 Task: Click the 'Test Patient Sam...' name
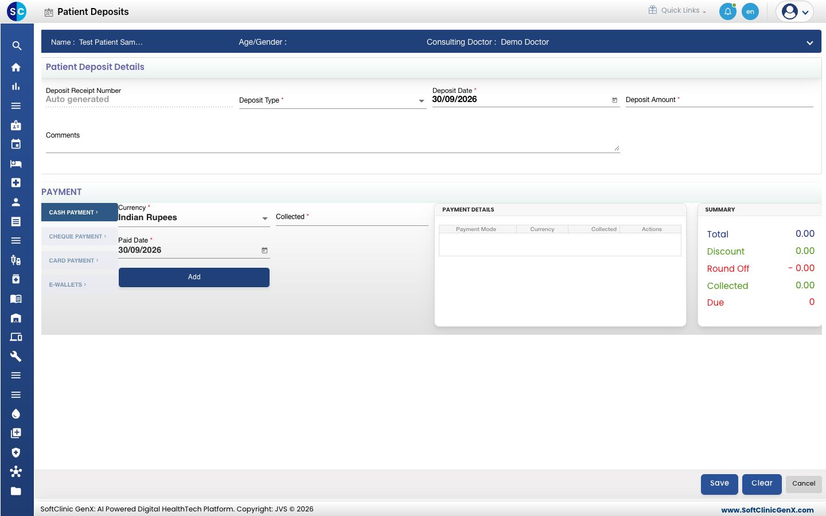(x=111, y=42)
